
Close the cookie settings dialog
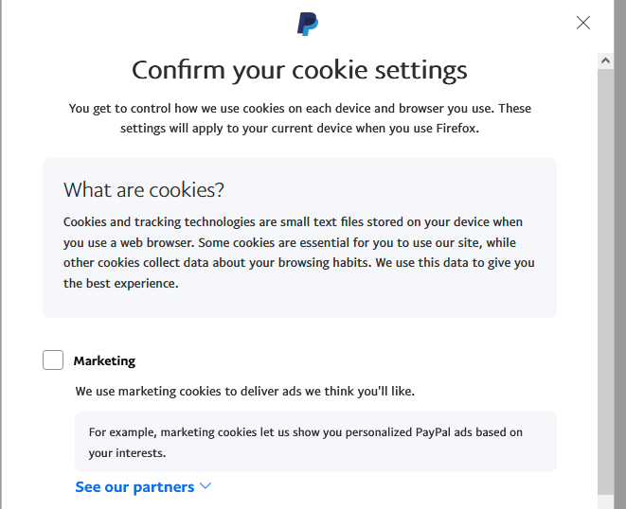(x=583, y=23)
